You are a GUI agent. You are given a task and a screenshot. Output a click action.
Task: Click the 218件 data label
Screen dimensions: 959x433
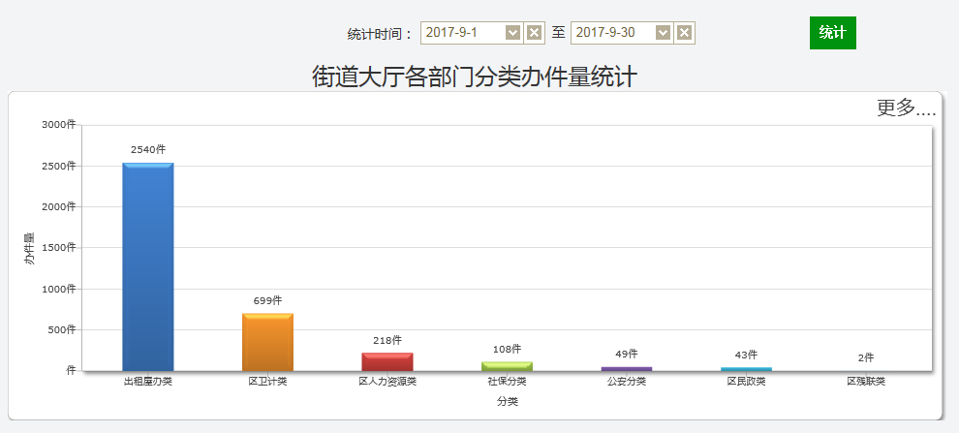click(387, 340)
